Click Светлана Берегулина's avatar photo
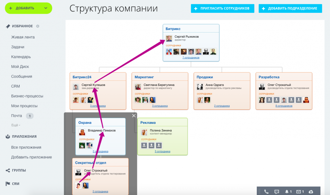Viewport: 330px width, 195px height. pos(138,87)
